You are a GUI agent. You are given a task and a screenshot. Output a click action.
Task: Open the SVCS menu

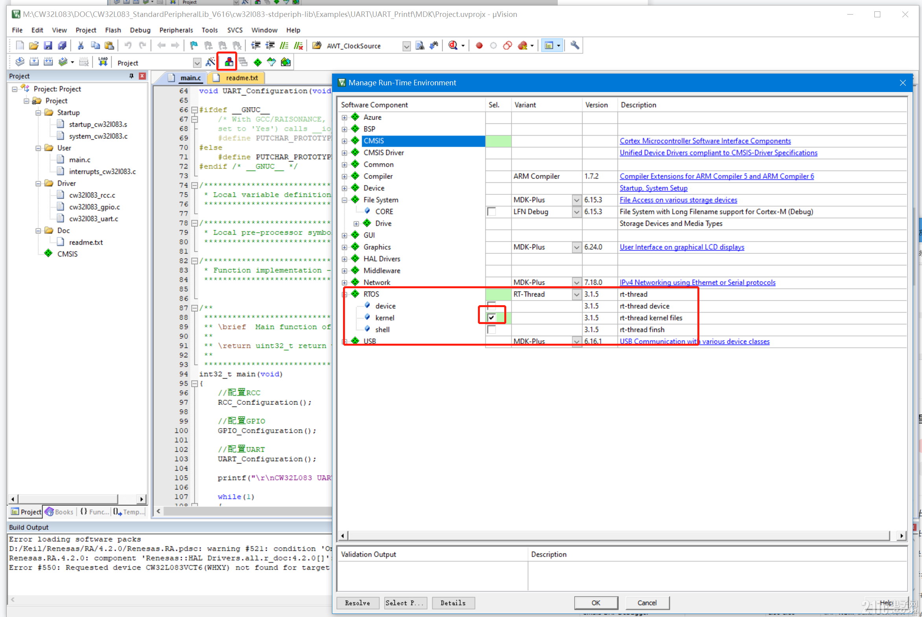point(235,30)
